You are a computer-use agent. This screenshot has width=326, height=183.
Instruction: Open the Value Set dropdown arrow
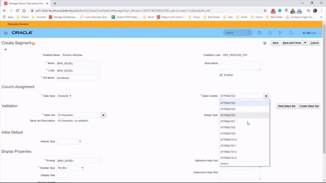pos(103,115)
